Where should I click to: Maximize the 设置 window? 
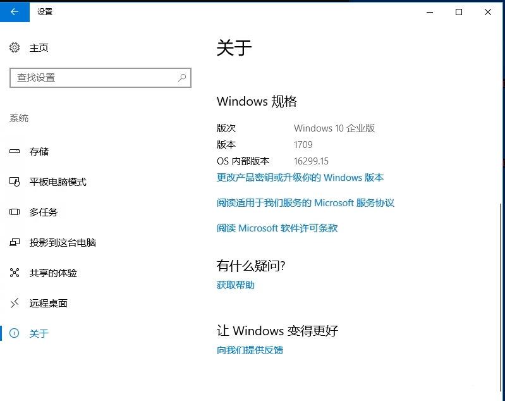pos(459,11)
